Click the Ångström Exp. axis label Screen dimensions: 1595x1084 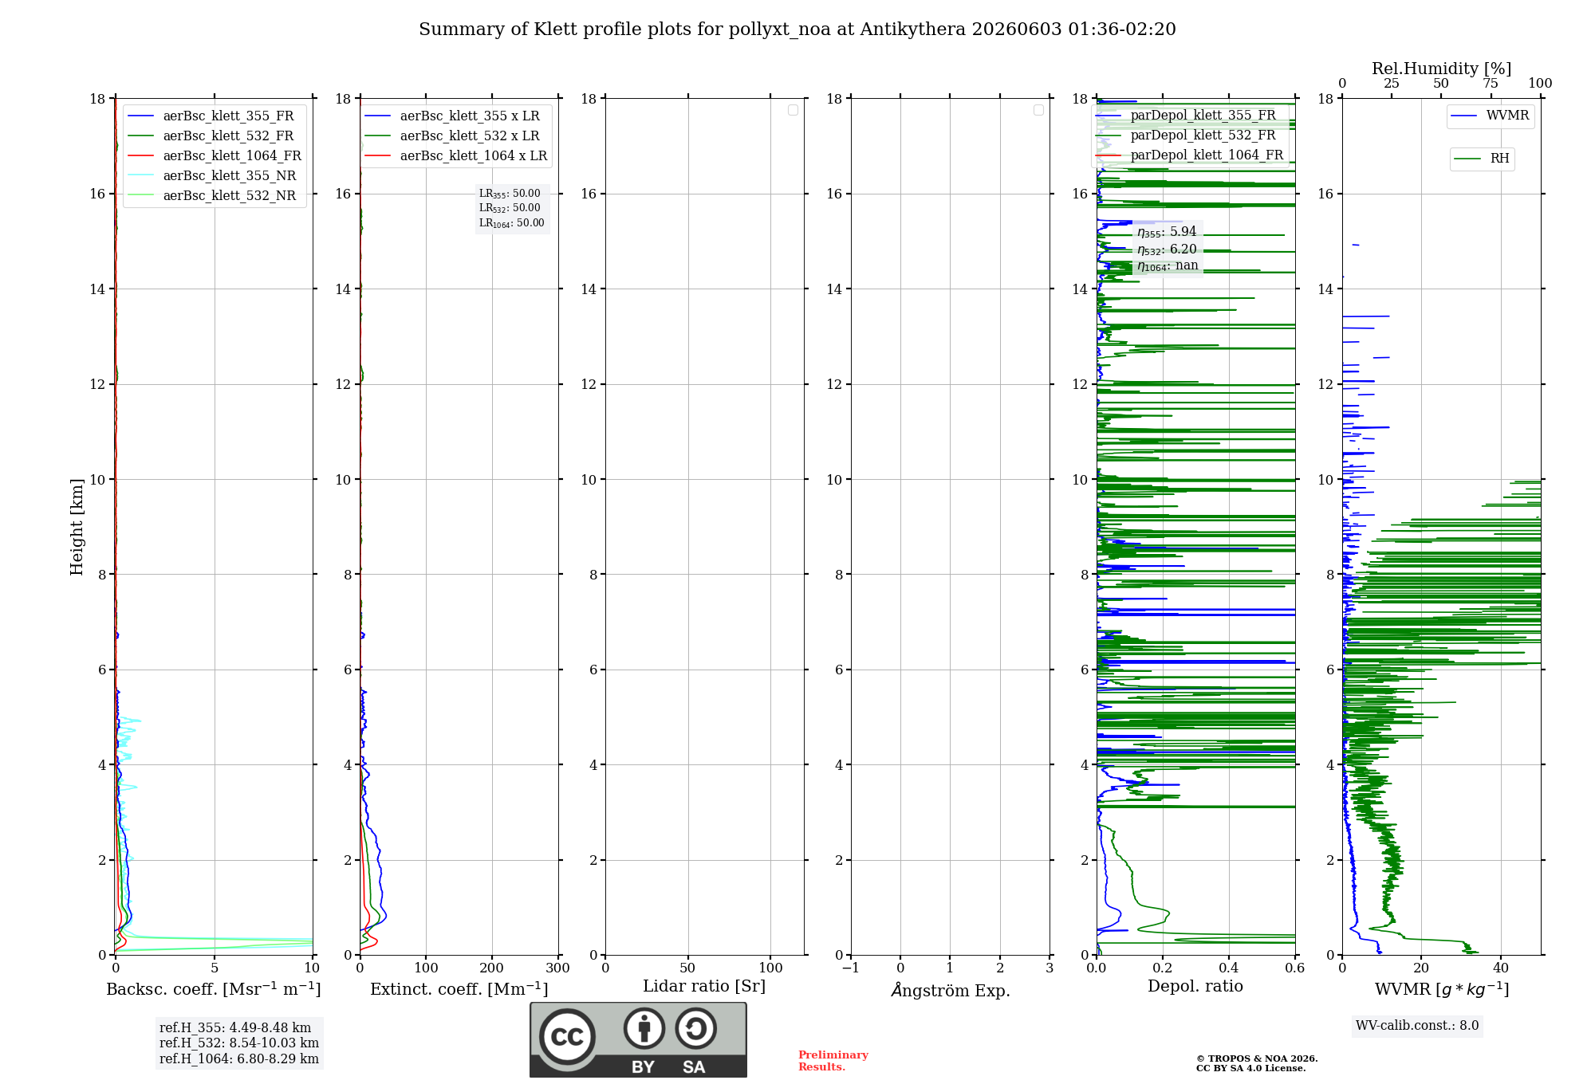[x=951, y=990]
